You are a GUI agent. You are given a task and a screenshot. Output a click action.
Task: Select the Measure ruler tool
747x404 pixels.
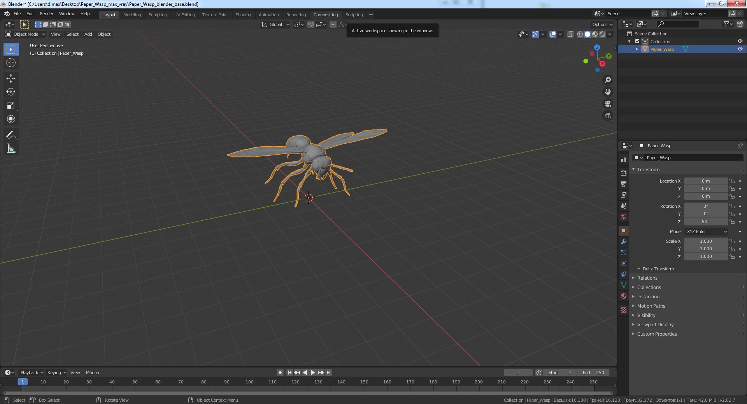click(11, 148)
